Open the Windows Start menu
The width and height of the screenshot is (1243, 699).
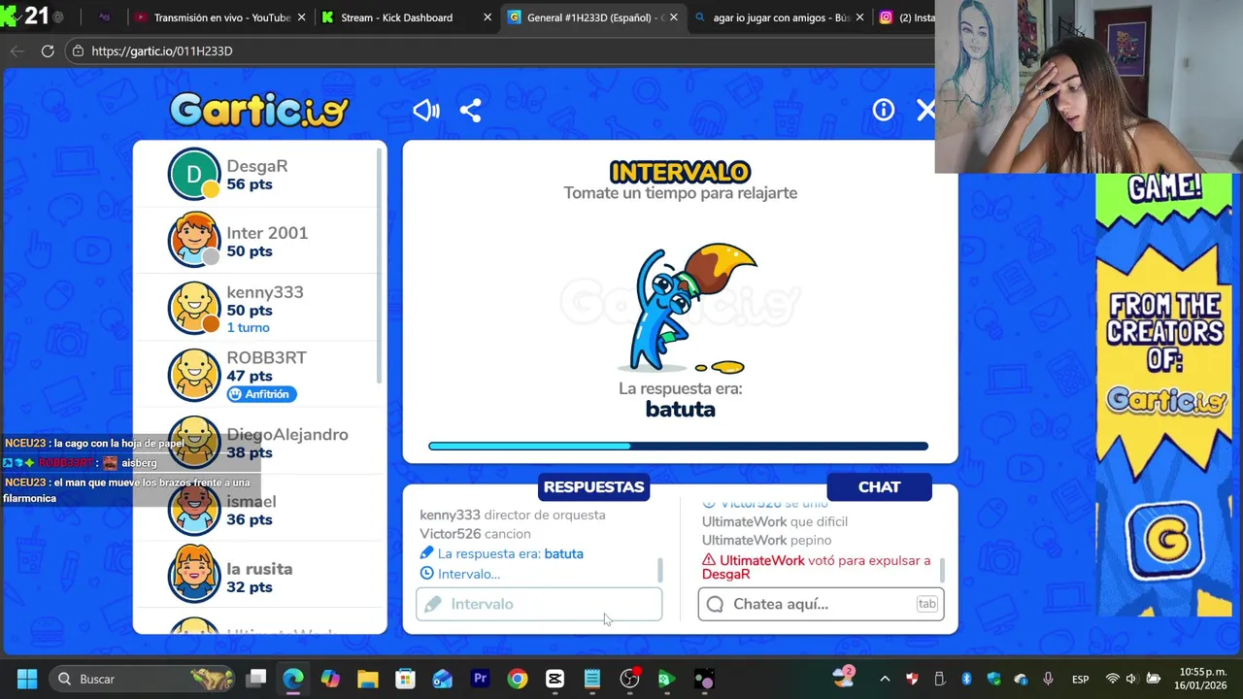pos(26,679)
